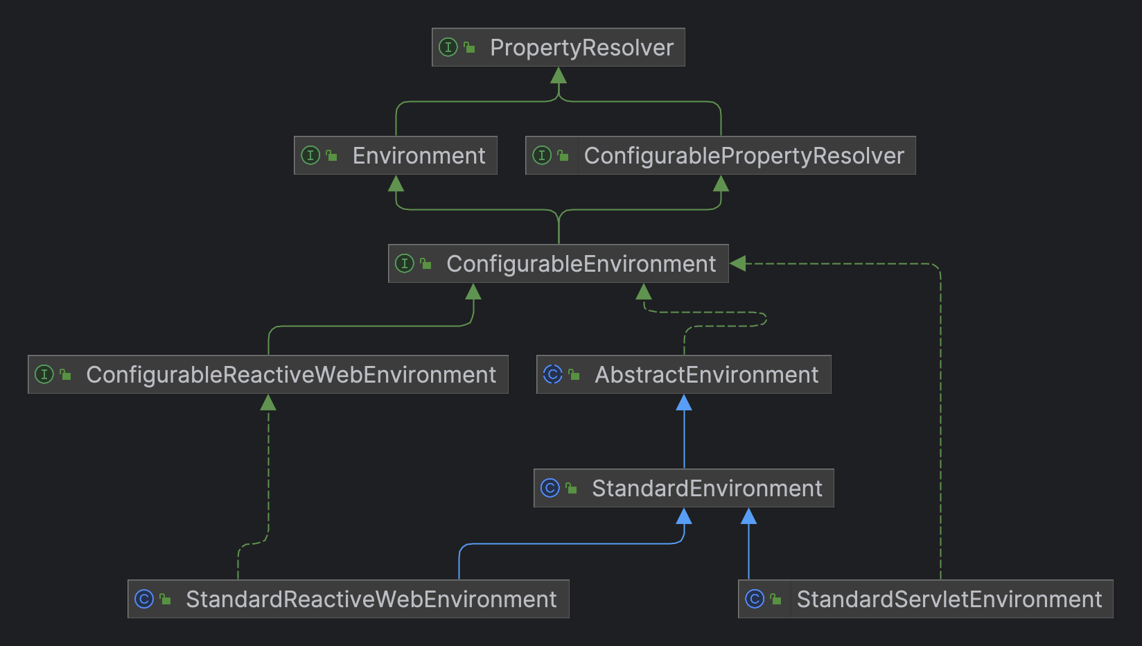Click the interface icon on PropertyResolver node
Image resolution: width=1142 pixels, height=646 pixels.
click(448, 47)
